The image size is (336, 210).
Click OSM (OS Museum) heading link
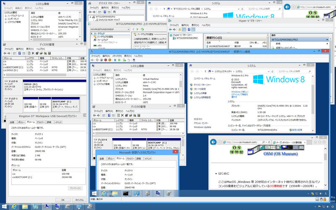[x=281, y=154]
